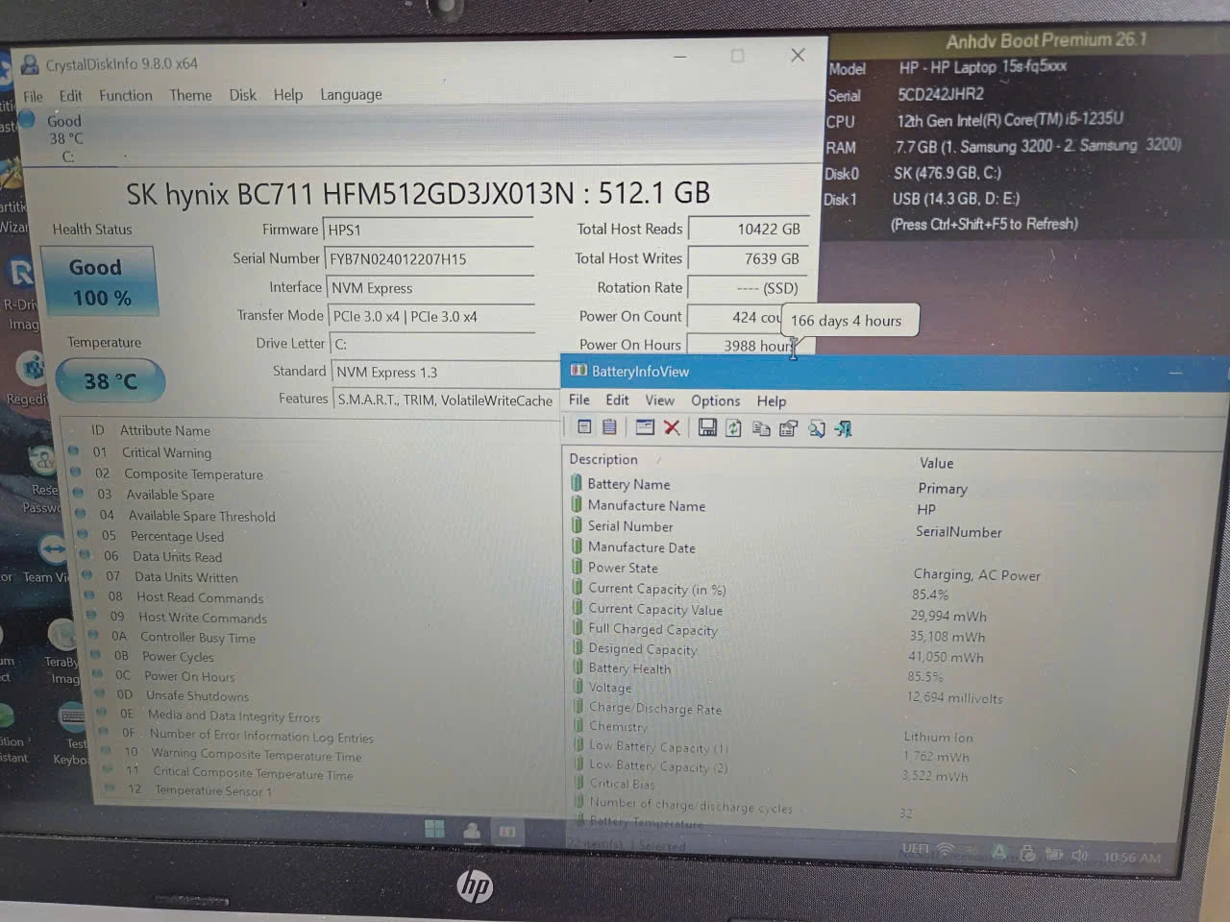Click the refresh toolbar icon in BatteryInfoView
Image resolution: width=1230 pixels, height=922 pixels.
734,428
